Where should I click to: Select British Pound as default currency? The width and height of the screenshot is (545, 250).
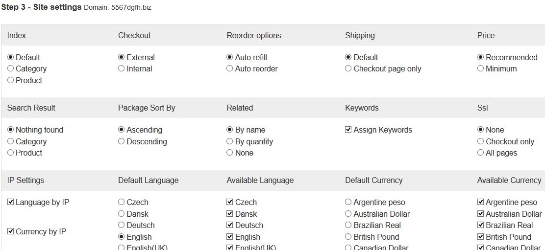tap(348, 237)
